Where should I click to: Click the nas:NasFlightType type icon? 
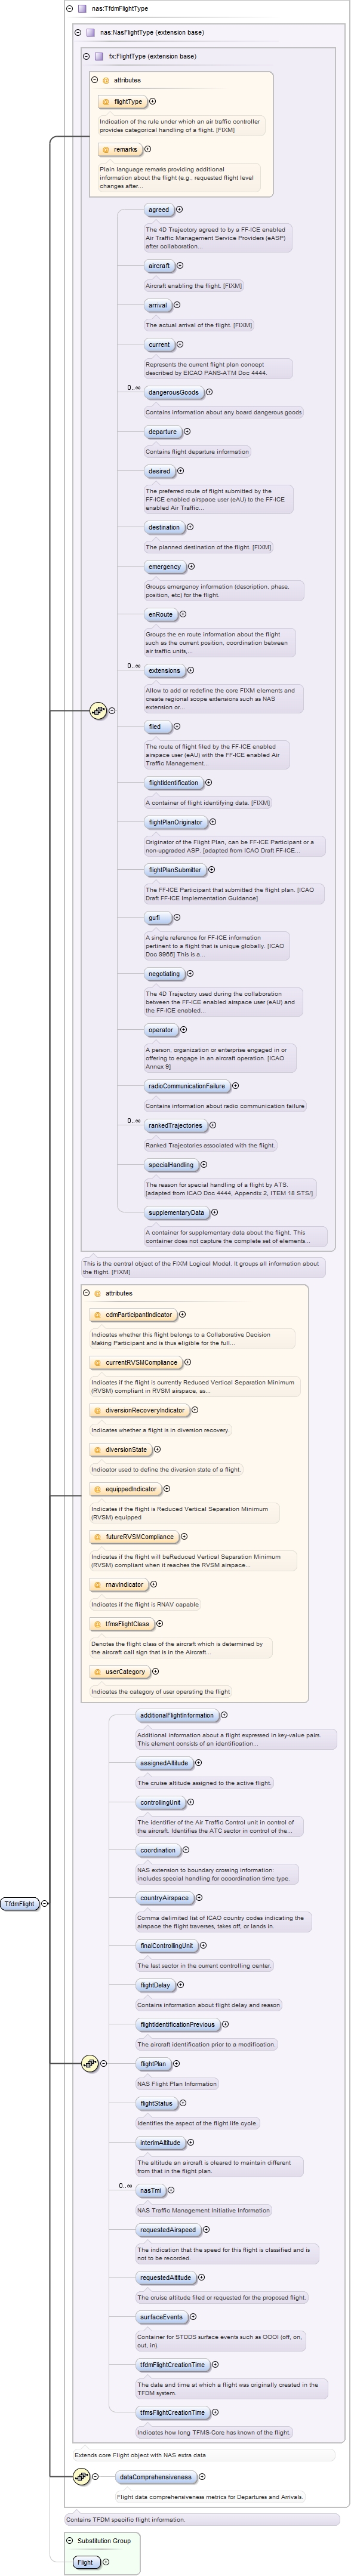(90, 32)
